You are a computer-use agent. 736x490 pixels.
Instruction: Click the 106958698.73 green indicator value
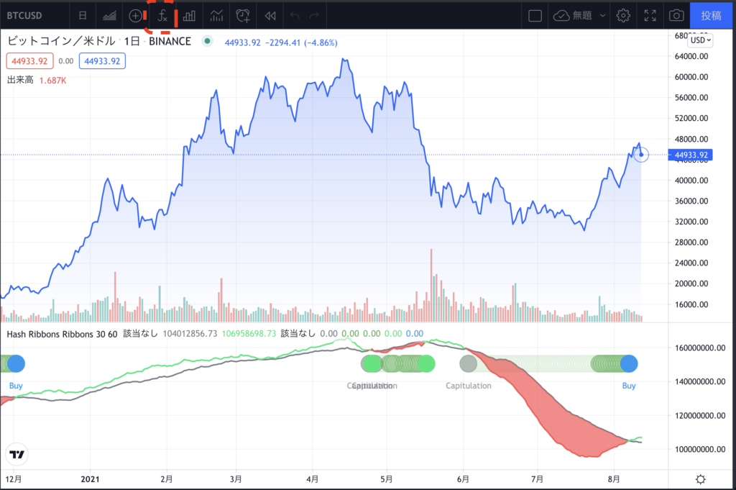249,334
